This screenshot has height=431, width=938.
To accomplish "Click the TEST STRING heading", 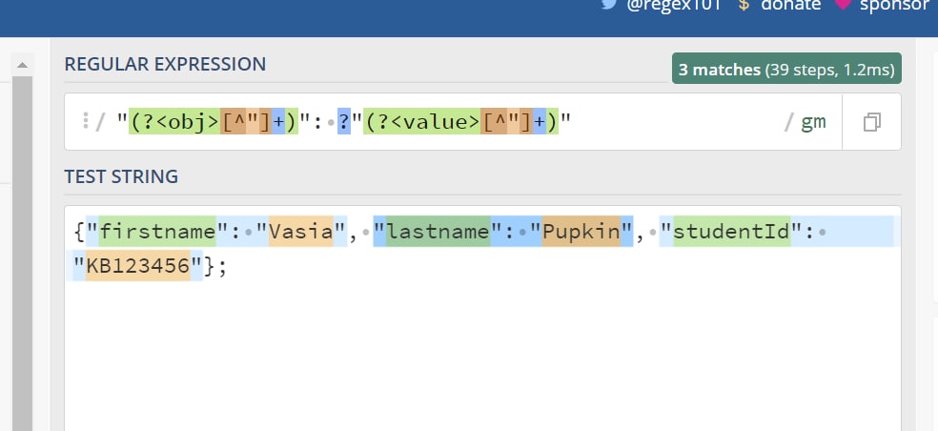I will click(x=121, y=176).
